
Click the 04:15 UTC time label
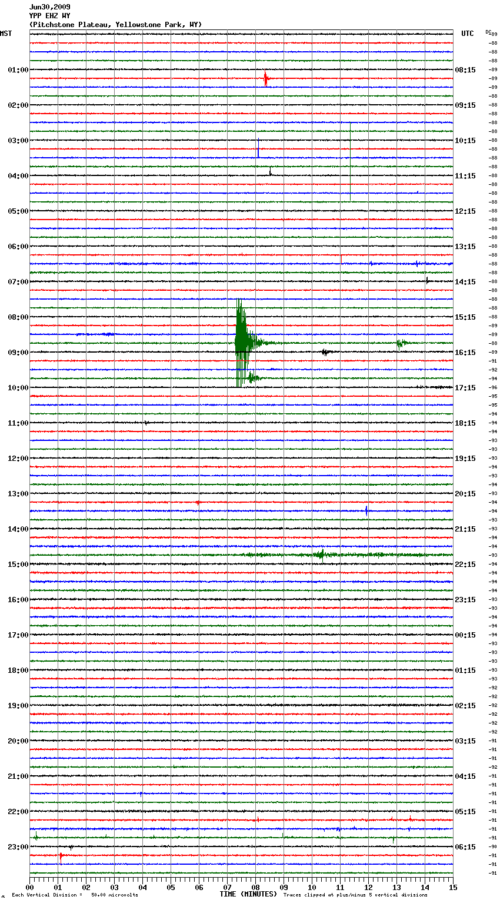pyautogui.click(x=465, y=776)
